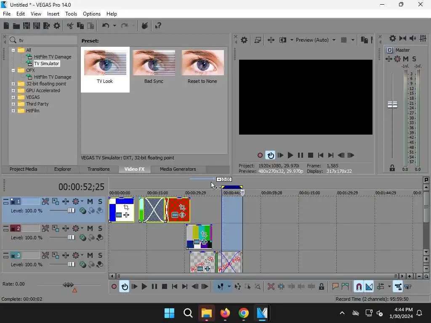Copy snapshot to clipboard in preview toolbar

click(x=364, y=40)
